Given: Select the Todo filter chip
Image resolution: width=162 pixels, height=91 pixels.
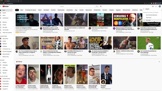Looking at the screenshot, I should [x=17, y=10].
